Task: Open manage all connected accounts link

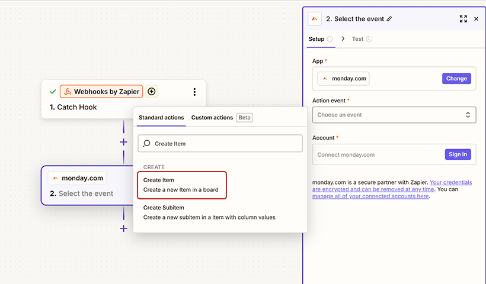Action: 370,196
